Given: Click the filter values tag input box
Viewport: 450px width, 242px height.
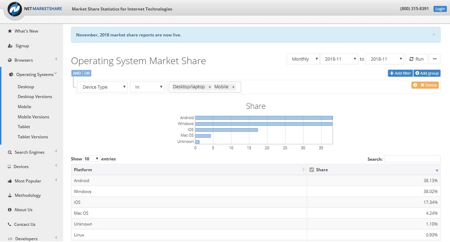Looking at the screenshot, I should click(x=205, y=87).
